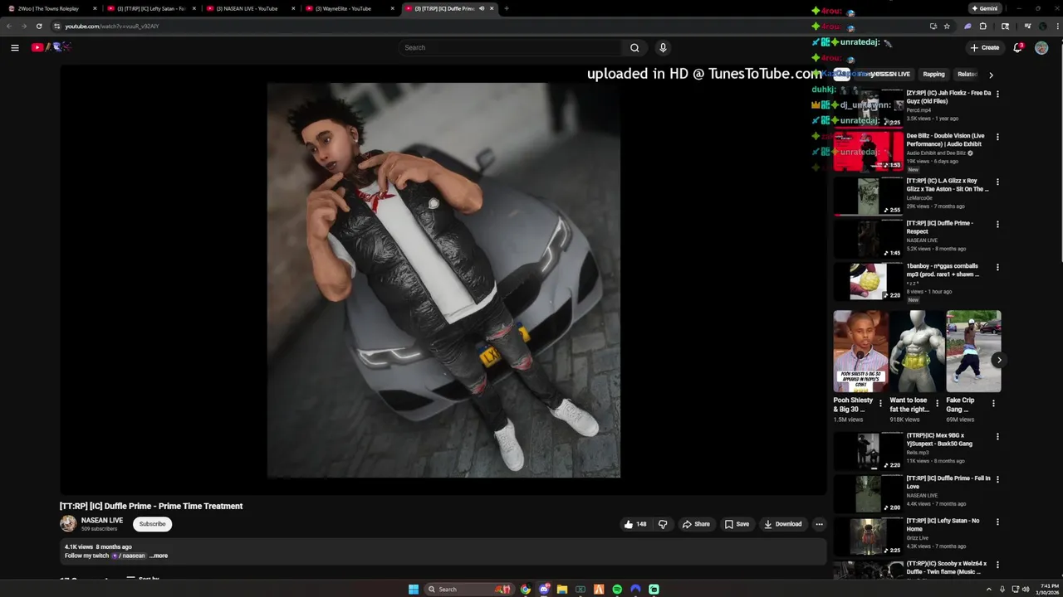View site information icon in address bar
Image resolution: width=1063 pixels, height=597 pixels.
pos(56,26)
